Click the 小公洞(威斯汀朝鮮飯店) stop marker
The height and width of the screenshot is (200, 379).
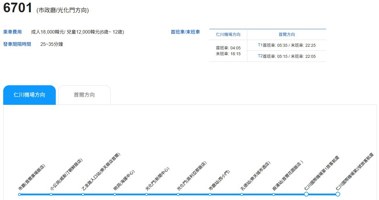point(51,194)
